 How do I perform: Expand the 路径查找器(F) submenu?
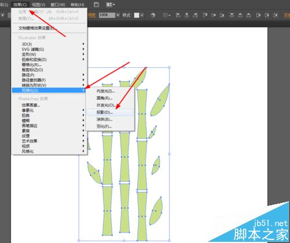(49, 80)
